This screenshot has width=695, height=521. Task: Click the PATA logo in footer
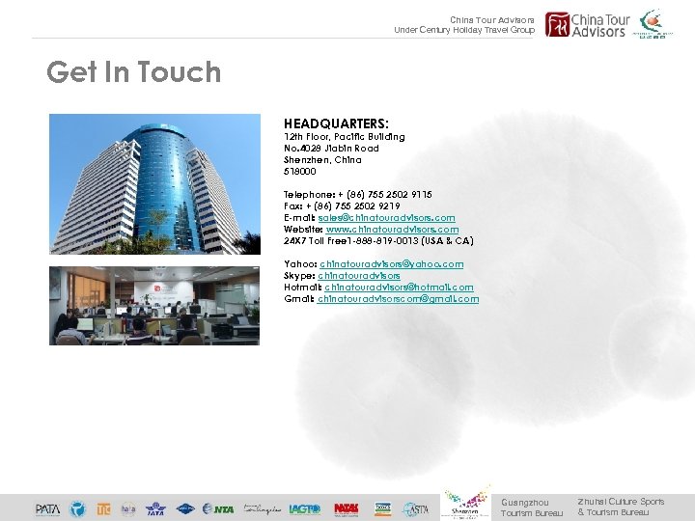47,509
